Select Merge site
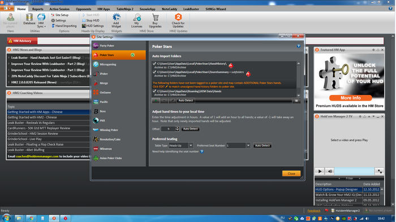Image resolution: width=396 pixels, height=222 pixels. tap(119, 83)
